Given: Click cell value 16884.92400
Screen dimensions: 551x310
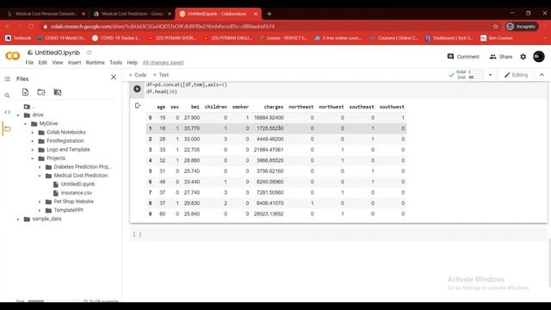Looking at the screenshot, I should point(269,118).
